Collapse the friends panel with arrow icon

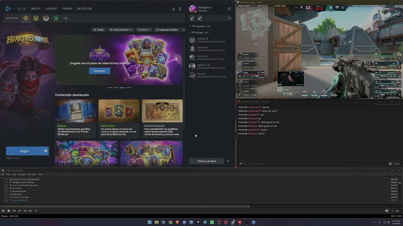228,161
